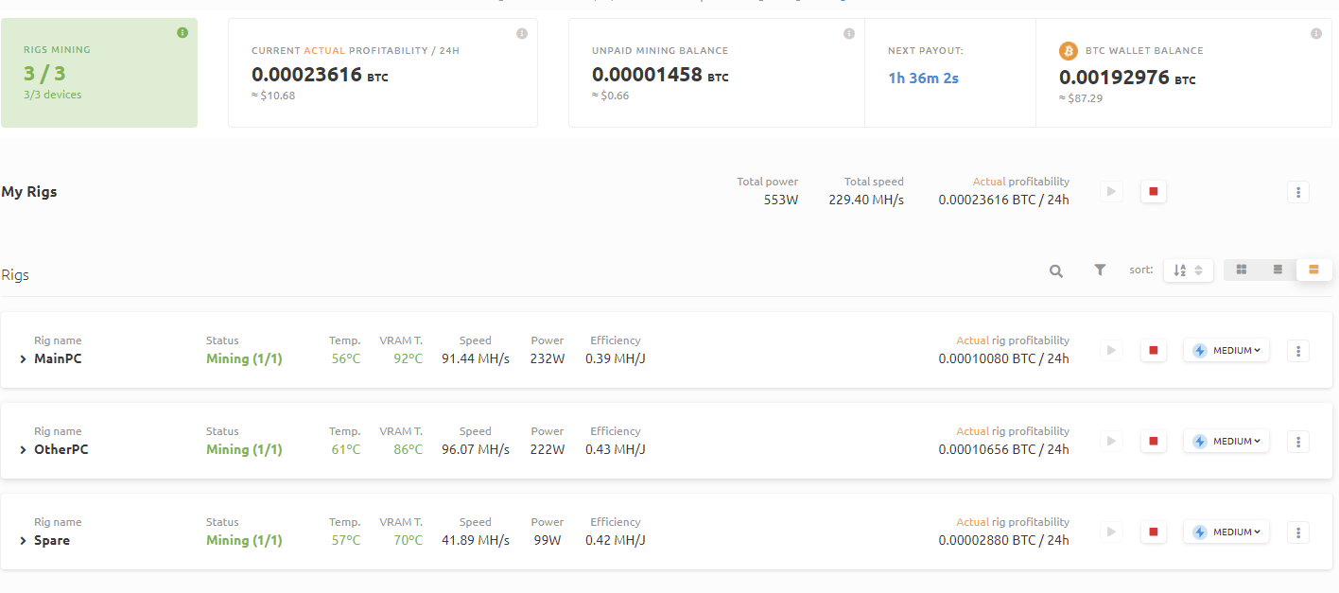Open the My Rigs three-dot options menu
Viewport: 1339px width, 593px height.
[x=1298, y=192]
